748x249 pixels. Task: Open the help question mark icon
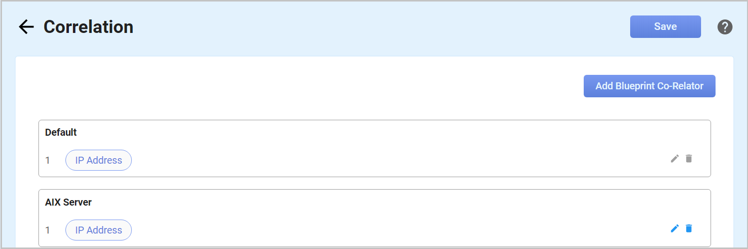click(x=725, y=27)
